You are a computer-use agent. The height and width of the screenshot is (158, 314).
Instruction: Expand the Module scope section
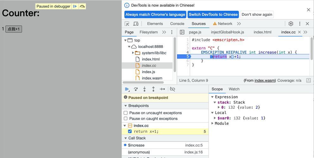212,124
